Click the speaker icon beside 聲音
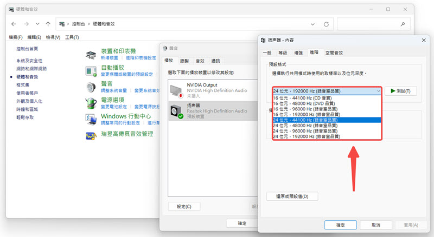 click(91, 88)
